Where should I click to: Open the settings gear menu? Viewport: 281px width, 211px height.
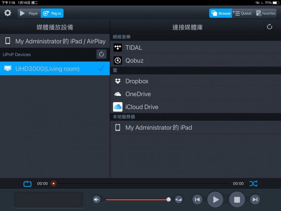[x=8, y=13]
